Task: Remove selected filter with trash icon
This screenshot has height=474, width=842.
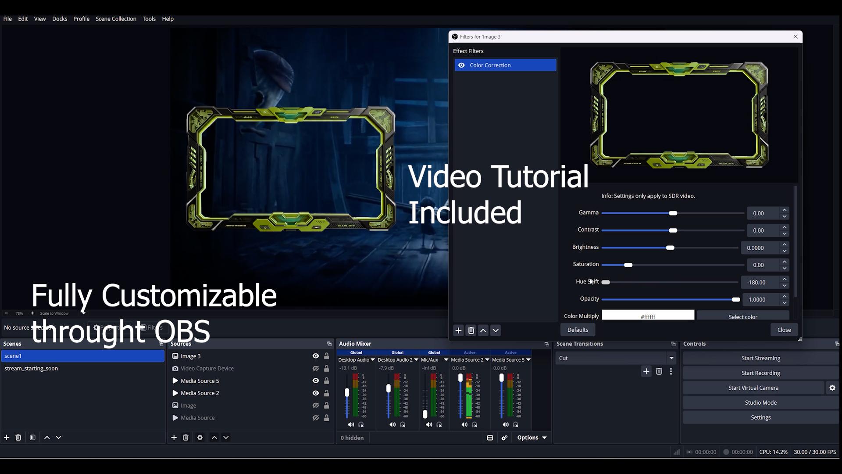Action: pos(471,330)
